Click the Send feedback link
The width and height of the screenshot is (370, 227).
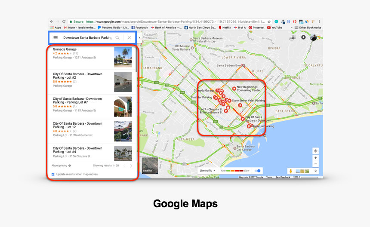pos(283,177)
